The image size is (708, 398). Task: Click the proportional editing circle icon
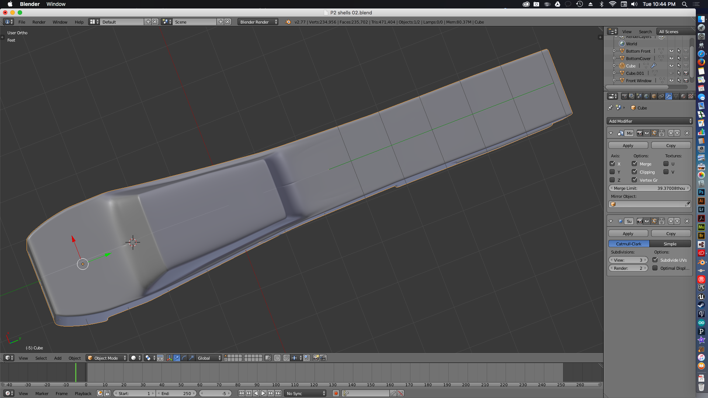click(x=277, y=358)
